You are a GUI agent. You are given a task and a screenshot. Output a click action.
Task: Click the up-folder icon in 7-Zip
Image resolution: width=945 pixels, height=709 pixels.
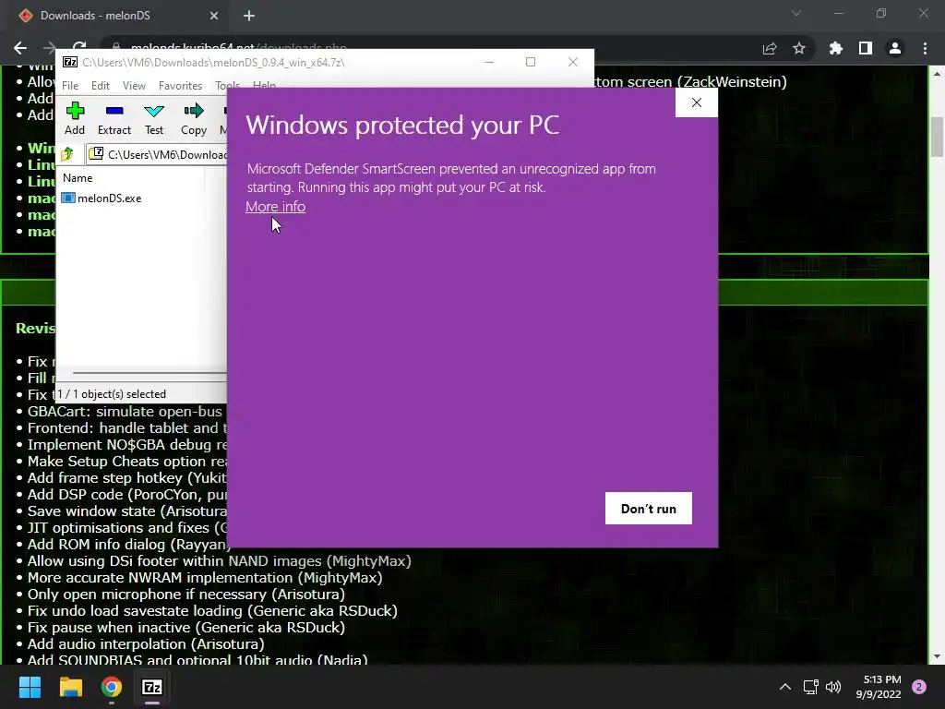pos(67,154)
